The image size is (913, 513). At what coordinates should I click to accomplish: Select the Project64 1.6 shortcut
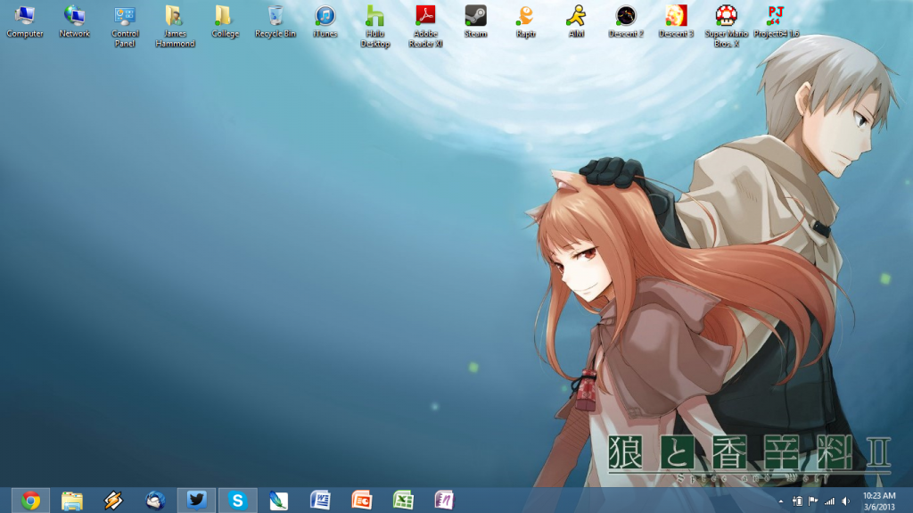click(x=777, y=21)
